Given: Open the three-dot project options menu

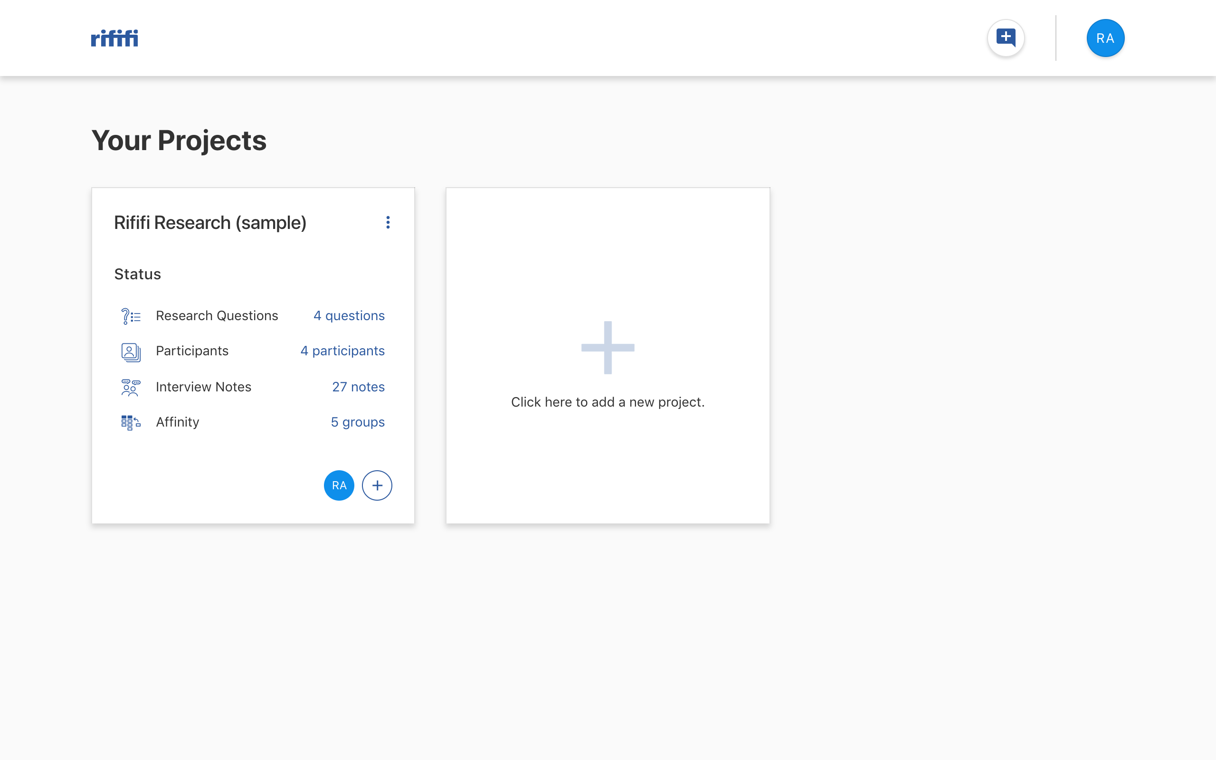Looking at the screenshot, I should (388, 222).
